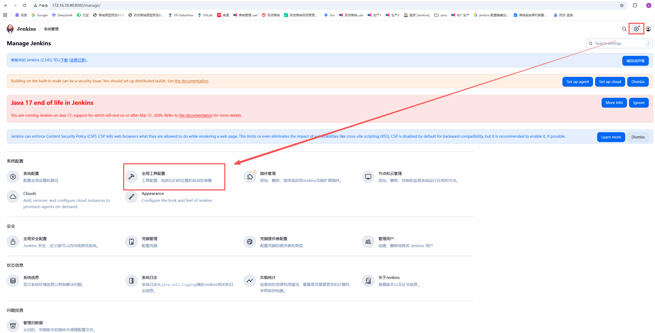The image size is (655, 333).
Task: Click the Clouds cloud icon
Action: [x=13, y=197]
